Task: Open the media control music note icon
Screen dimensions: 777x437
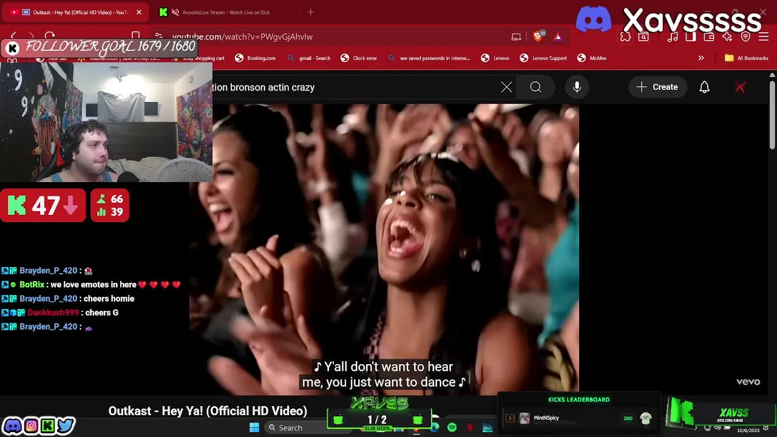Action: [673, 37]
